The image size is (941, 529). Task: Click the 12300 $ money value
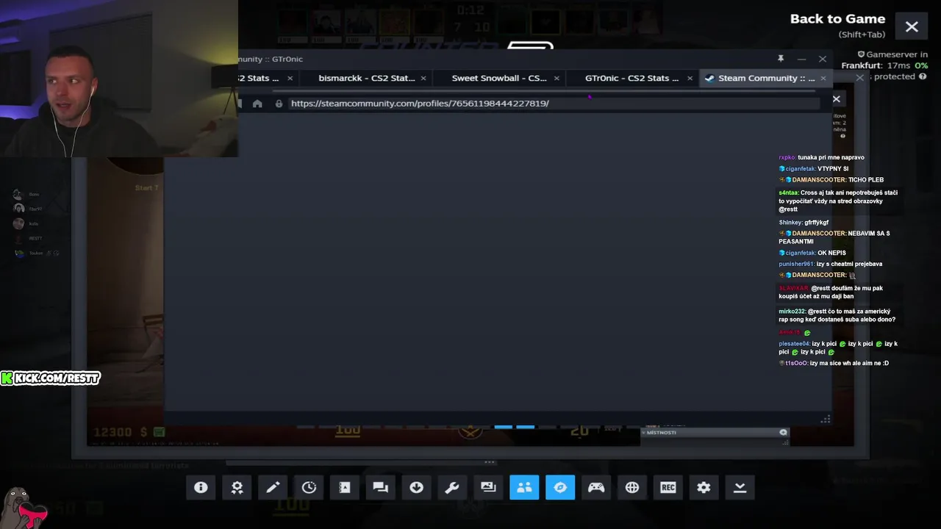coord(121,432)
